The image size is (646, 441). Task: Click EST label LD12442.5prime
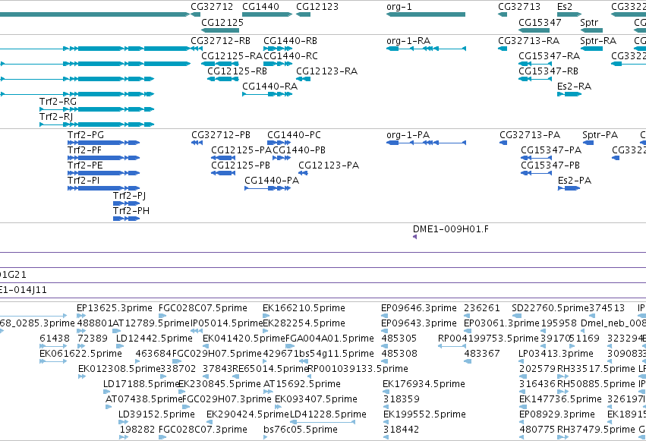click(x=154, y=339)
